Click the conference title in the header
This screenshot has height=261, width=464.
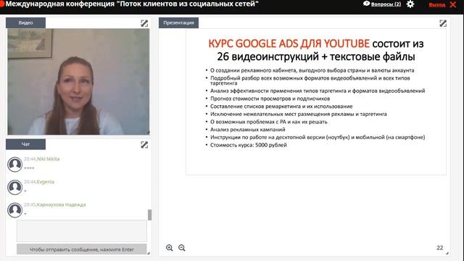[132, 4]
